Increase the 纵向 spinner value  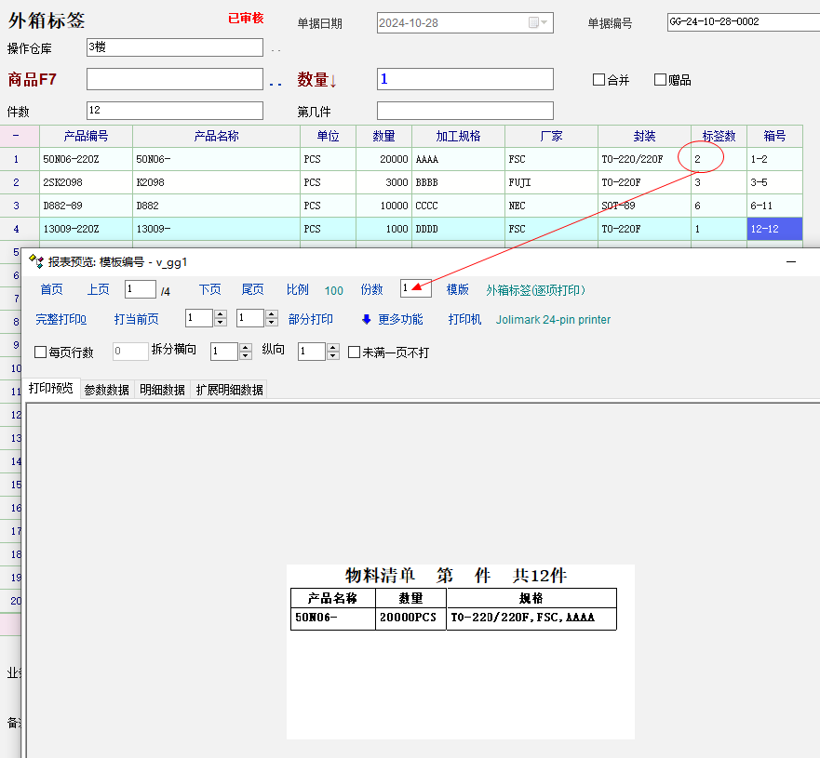[332, 347]
